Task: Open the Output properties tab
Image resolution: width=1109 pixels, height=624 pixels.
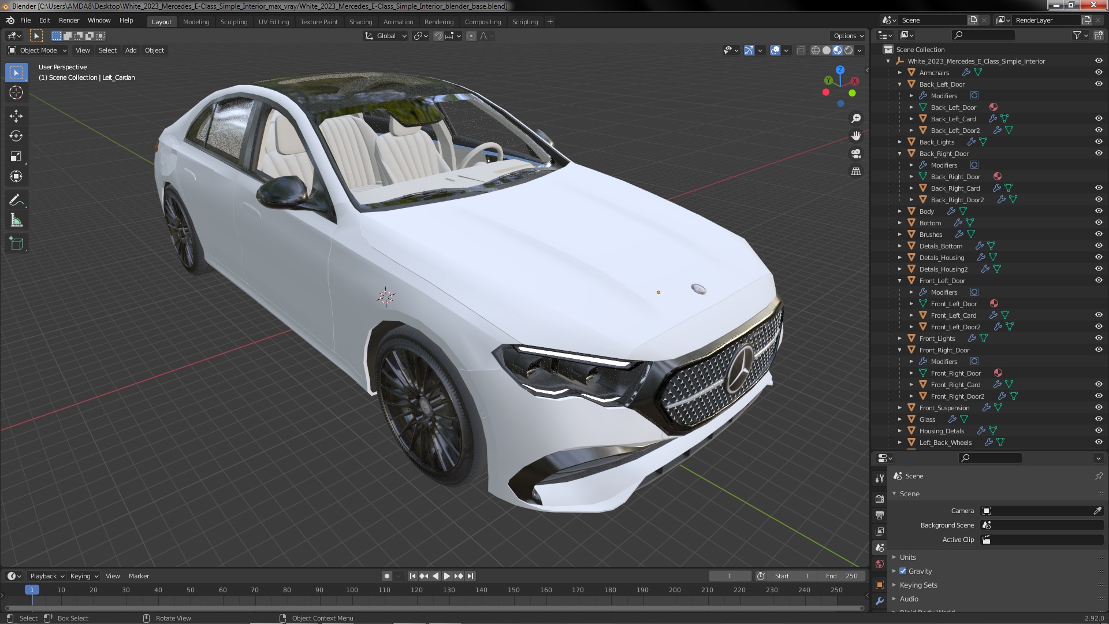Action: point(880,515)
